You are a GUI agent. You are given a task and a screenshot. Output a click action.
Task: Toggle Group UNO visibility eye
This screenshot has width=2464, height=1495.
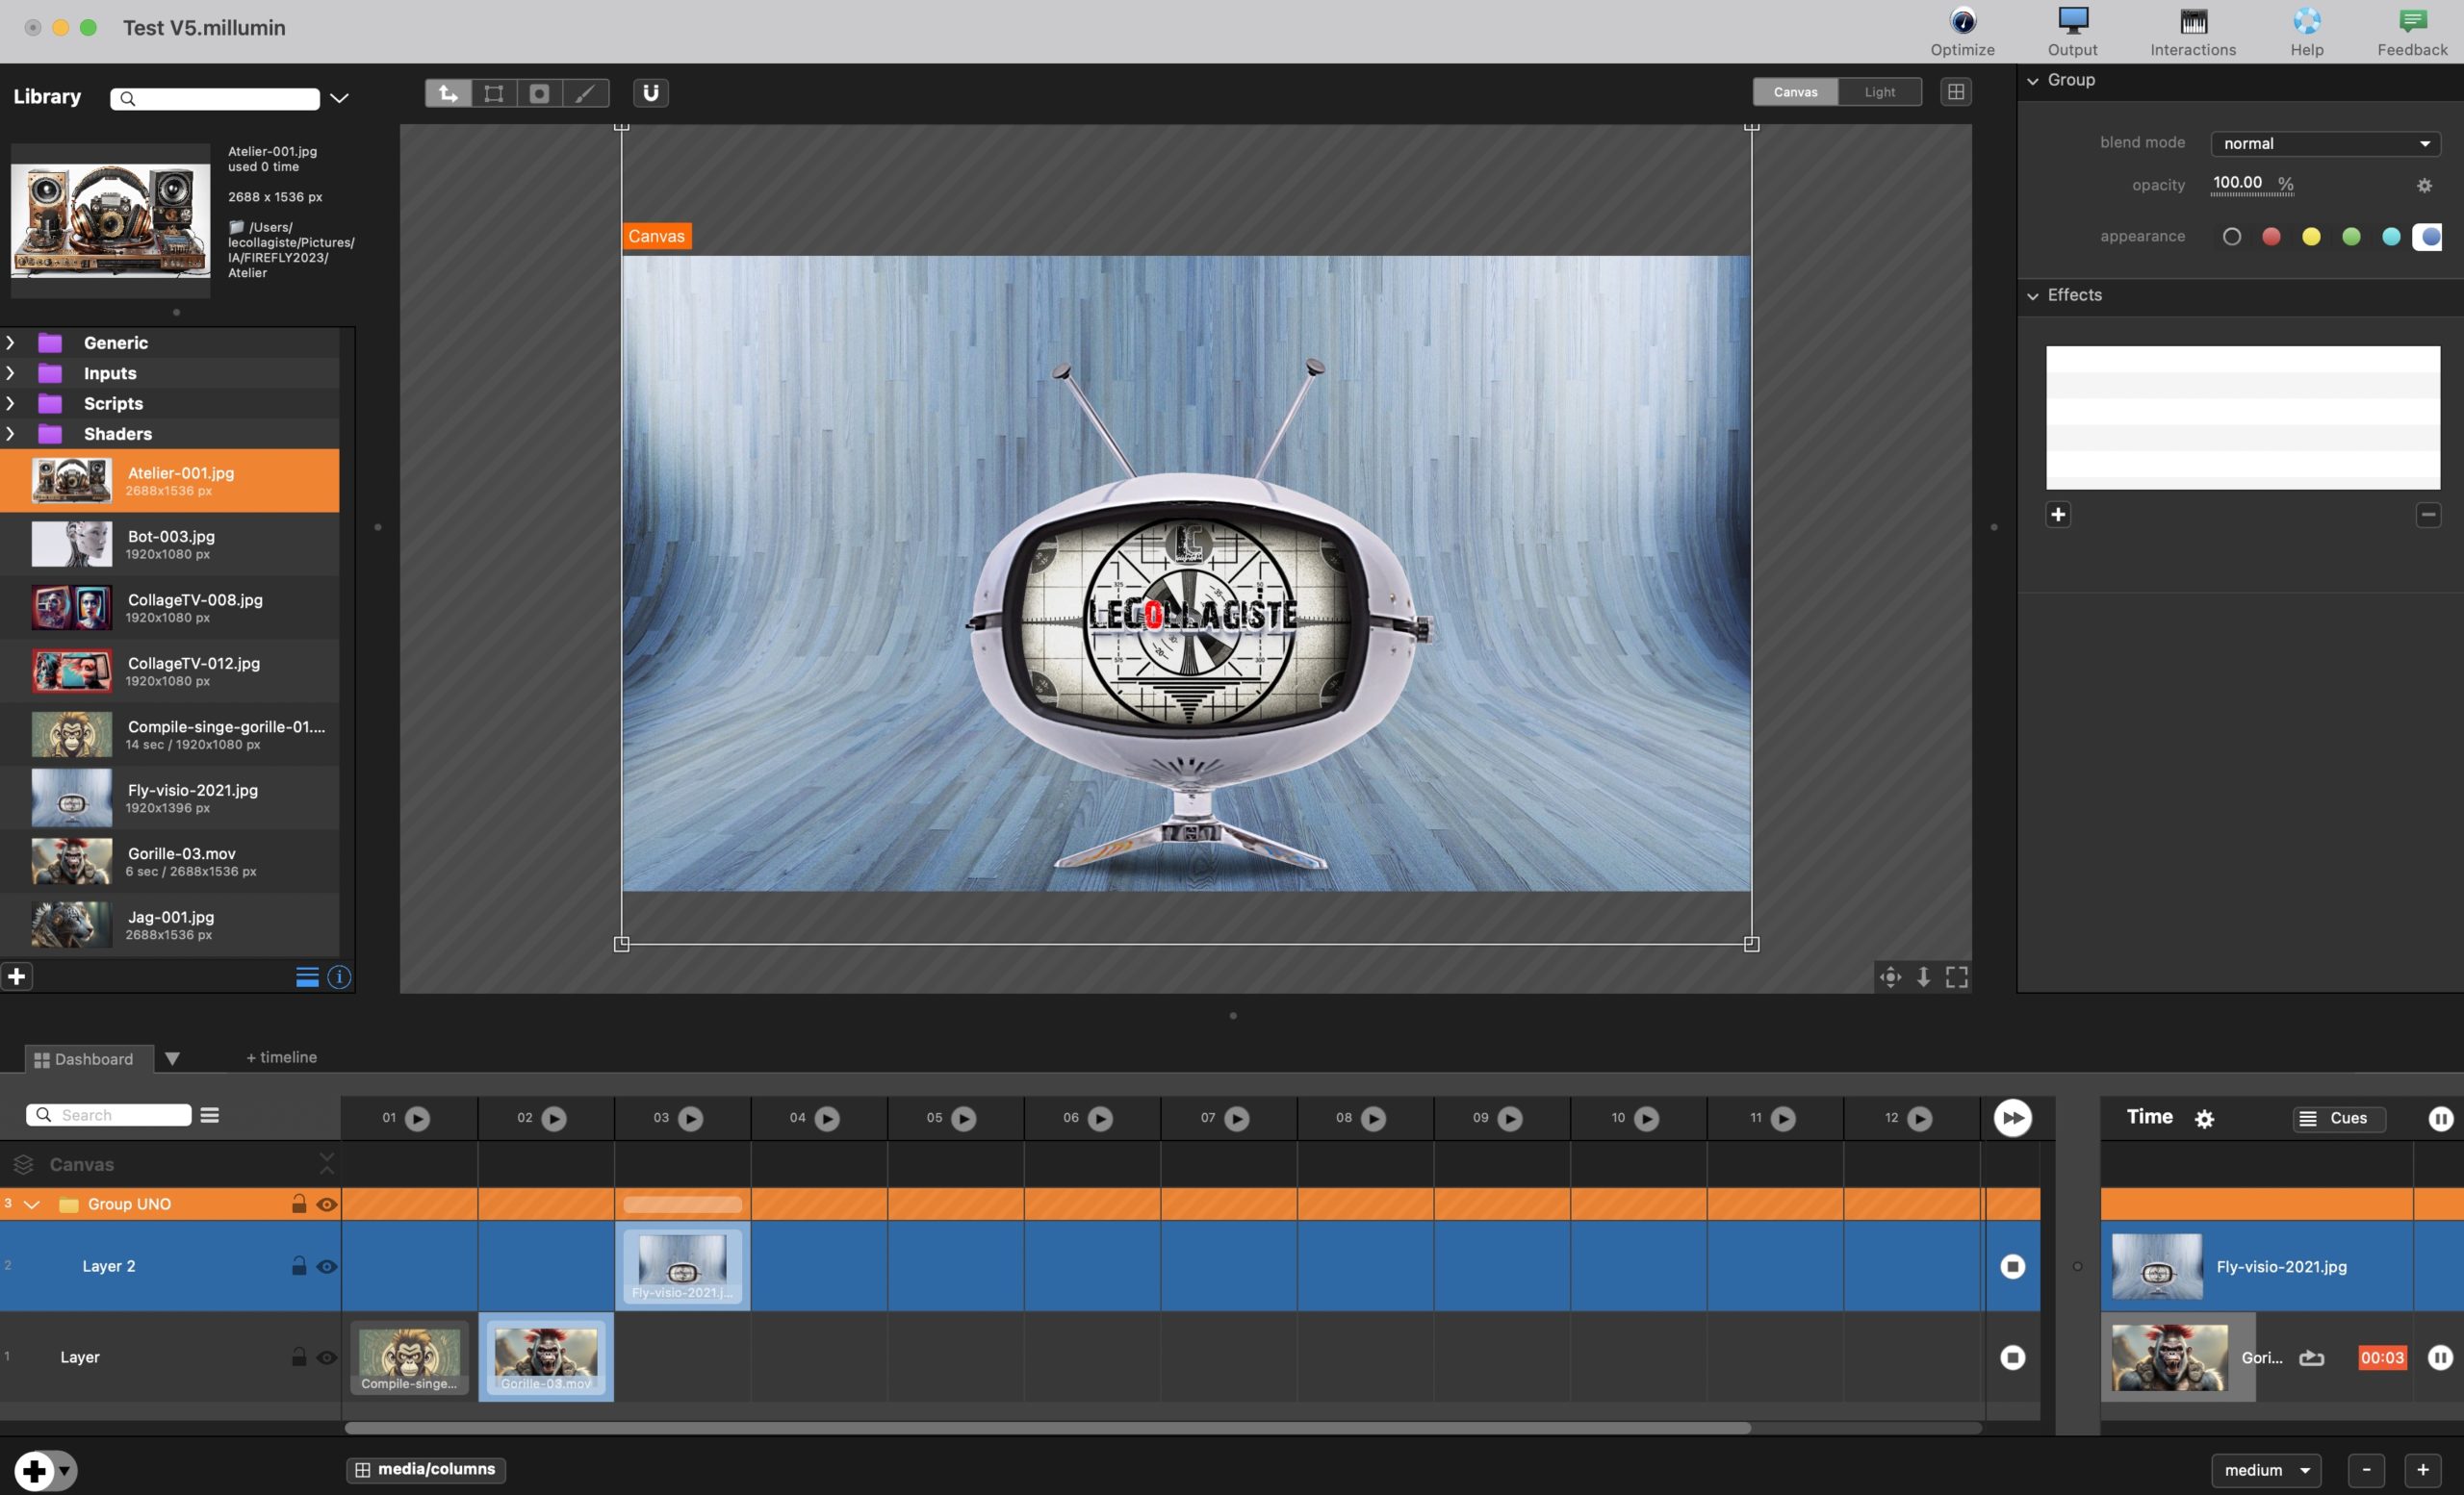coord(326,1204)
